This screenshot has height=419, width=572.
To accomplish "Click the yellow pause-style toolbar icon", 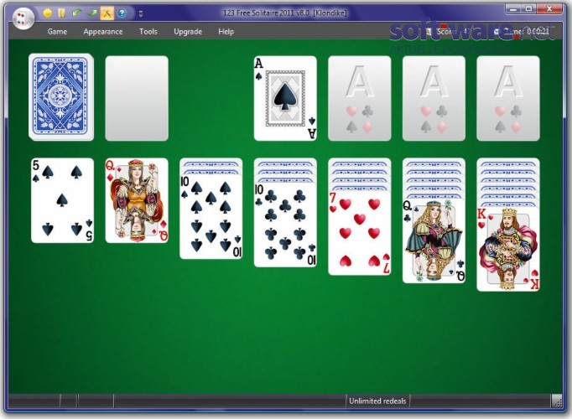I will 62,13.
